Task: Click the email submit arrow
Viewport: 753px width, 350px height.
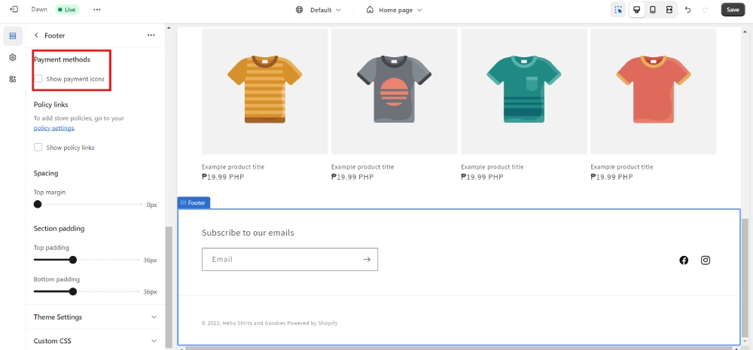Action: (367, 259)
